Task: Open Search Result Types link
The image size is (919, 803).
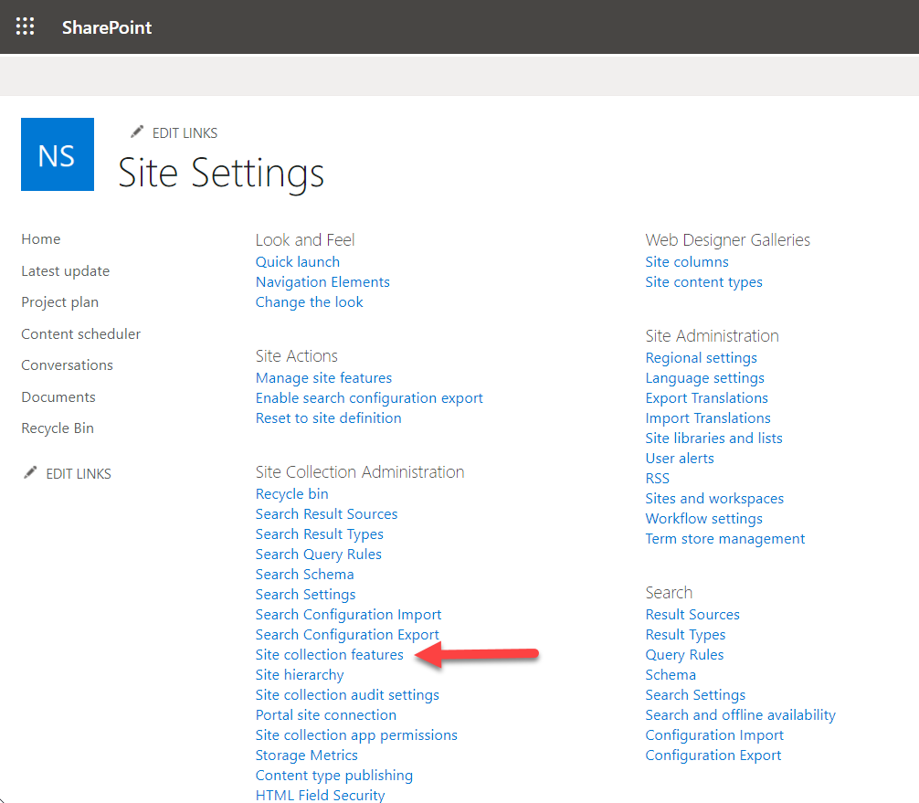Action: tap(320, 534)
